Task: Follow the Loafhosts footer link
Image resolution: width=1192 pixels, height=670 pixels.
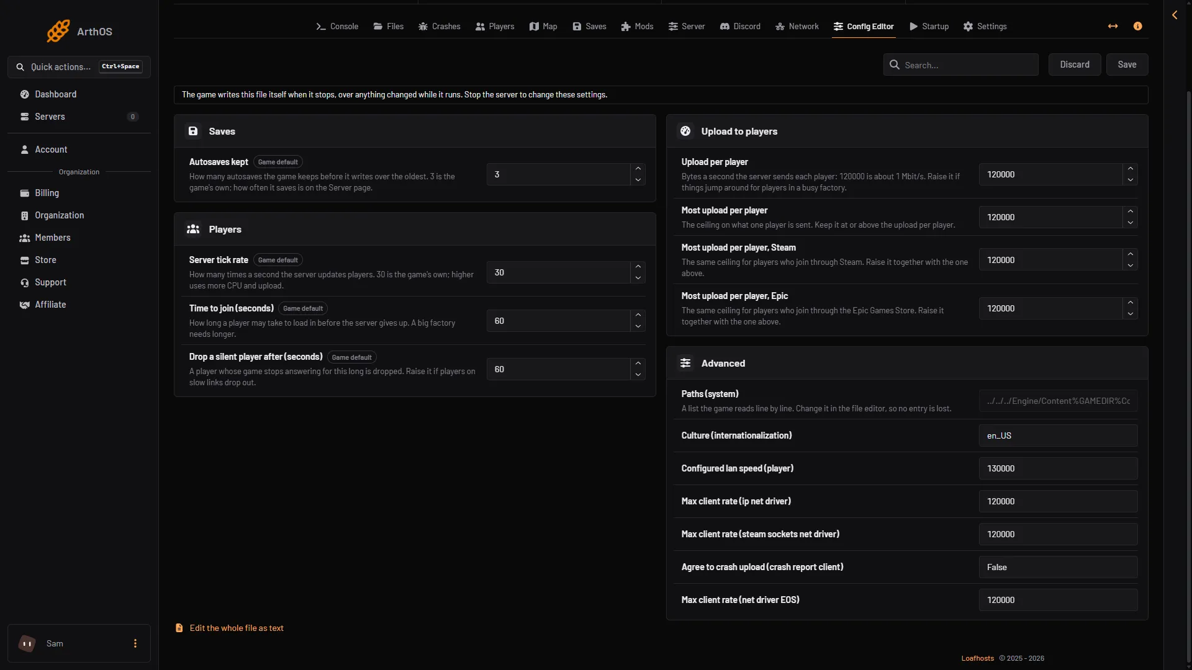Action: click(977, 658)
